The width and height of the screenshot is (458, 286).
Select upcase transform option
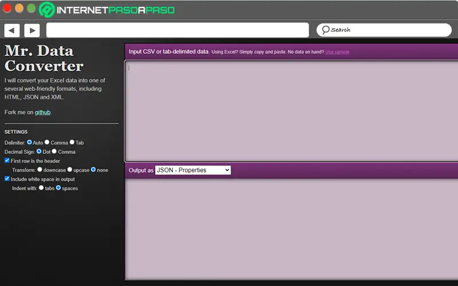click(x=69, y=169)
